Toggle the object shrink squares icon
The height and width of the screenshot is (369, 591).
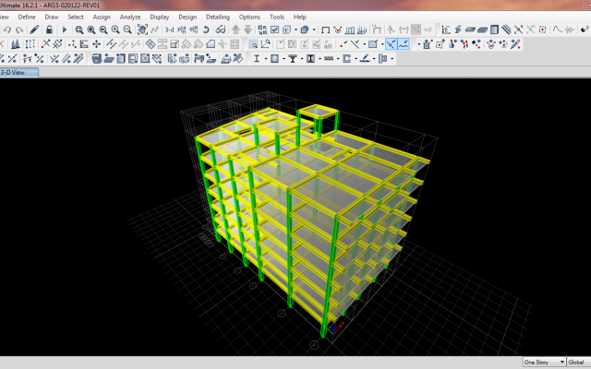pyautogui.click(x=262, y=30)
